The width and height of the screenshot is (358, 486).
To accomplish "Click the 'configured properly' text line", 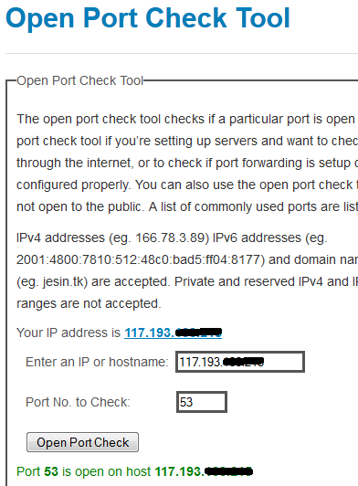I will pyautogui.click(x=187, y=185).
